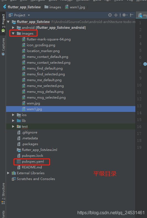
Task: Expand the android folder
Action: (13, 28)
